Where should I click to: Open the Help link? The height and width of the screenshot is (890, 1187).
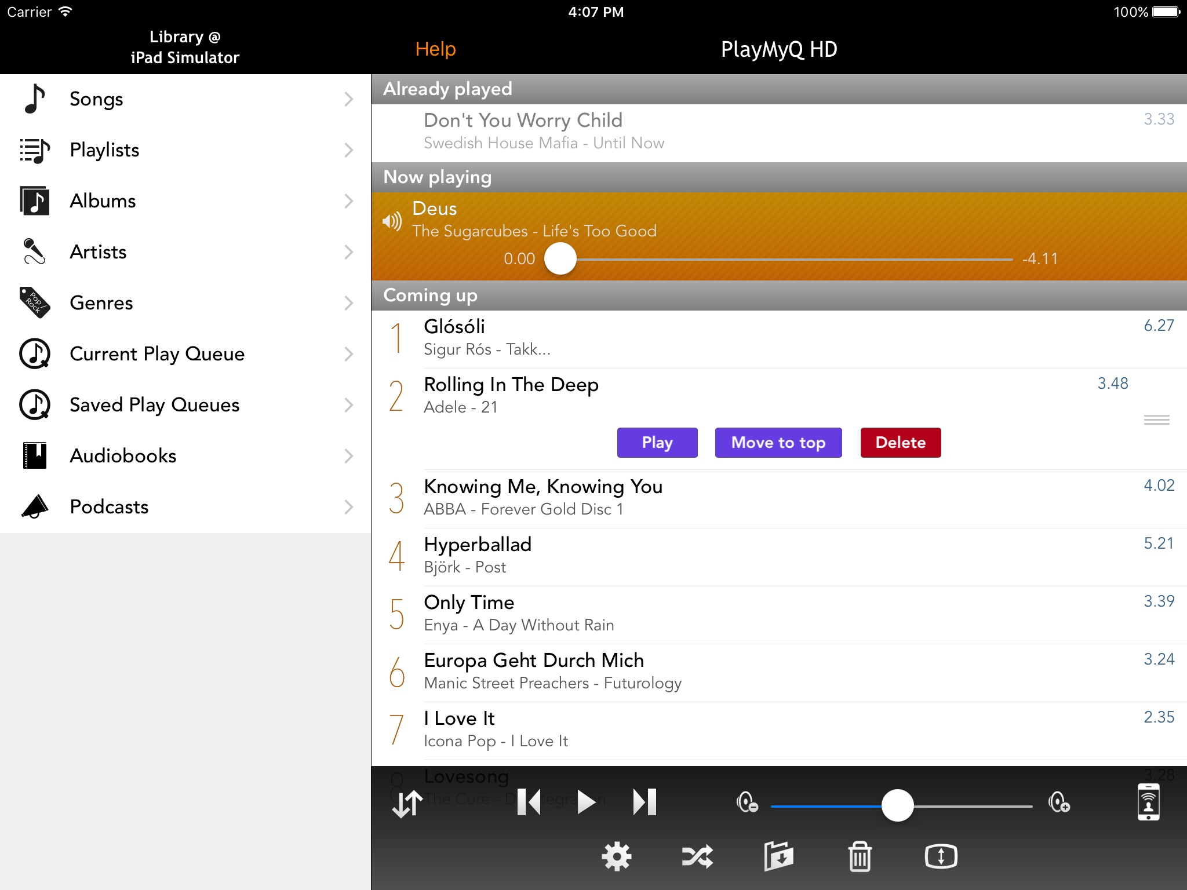[x=435, y=49]
